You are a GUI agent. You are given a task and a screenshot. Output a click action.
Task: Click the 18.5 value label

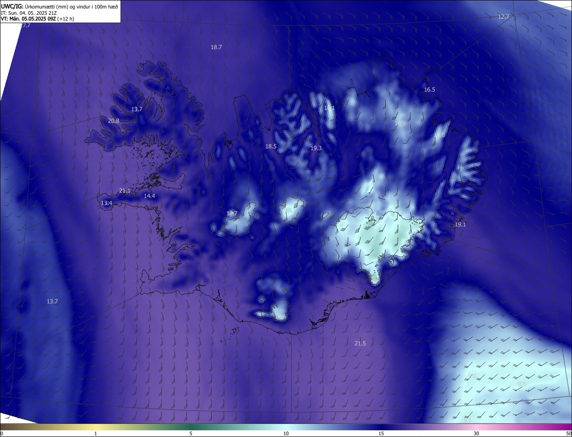271,147
